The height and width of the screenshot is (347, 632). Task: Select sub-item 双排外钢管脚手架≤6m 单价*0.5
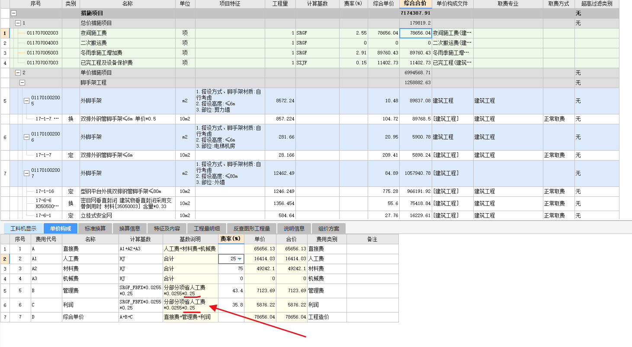pyautogui.click(x=127, y=119)
